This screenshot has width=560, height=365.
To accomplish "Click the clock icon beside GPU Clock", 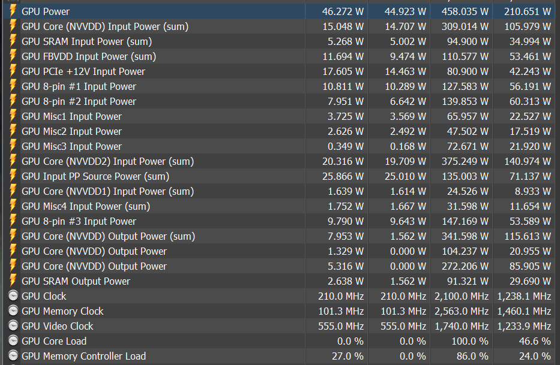I will (13, 296).
